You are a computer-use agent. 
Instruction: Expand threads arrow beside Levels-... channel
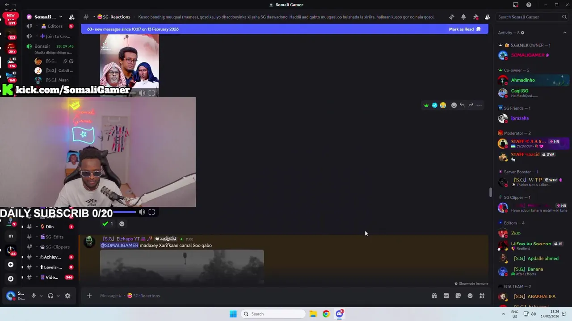[22, 267]
